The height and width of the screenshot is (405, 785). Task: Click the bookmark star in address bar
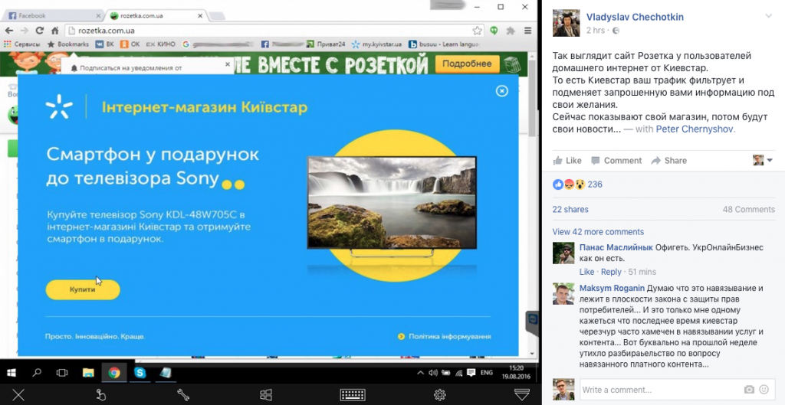pos(478,31)
